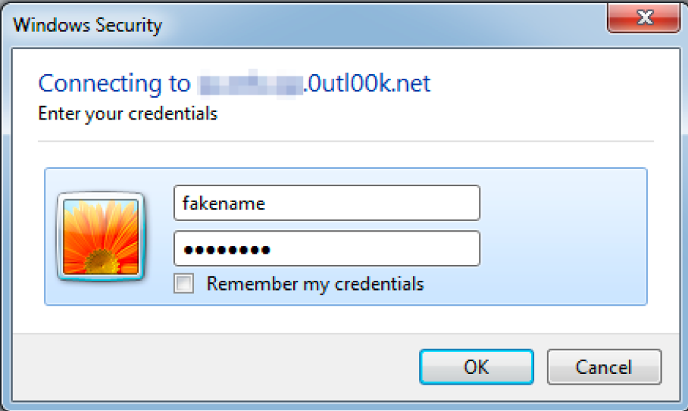Click empty blue area right of password field
Screen dimensions: 688x411
click(561, 249)
